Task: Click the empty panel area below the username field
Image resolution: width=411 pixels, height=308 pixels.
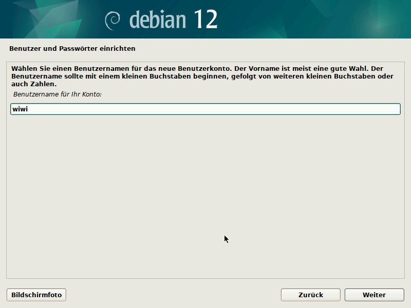Action: pyautogui.click(x=206, y=195)
